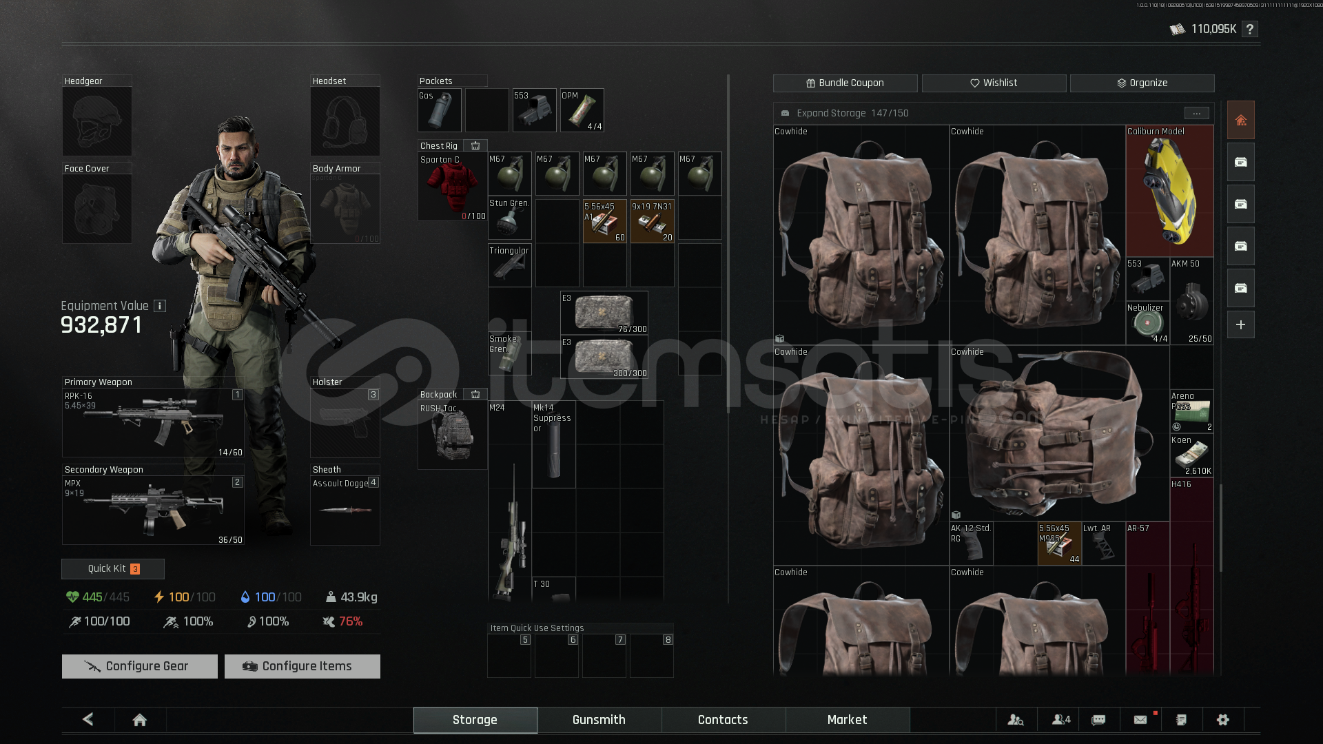The image size is (1323, 744).
Task: Click the Organize button
Action: 1142,83
